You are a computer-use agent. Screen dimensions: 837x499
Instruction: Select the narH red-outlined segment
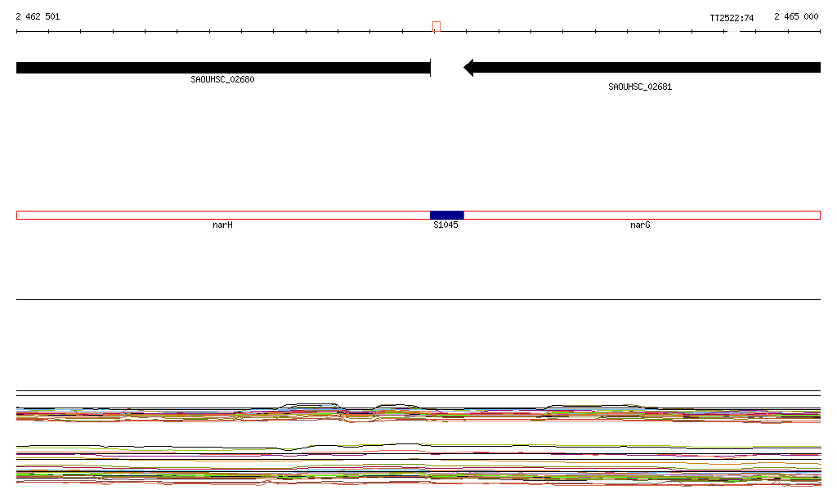[222, 215]
